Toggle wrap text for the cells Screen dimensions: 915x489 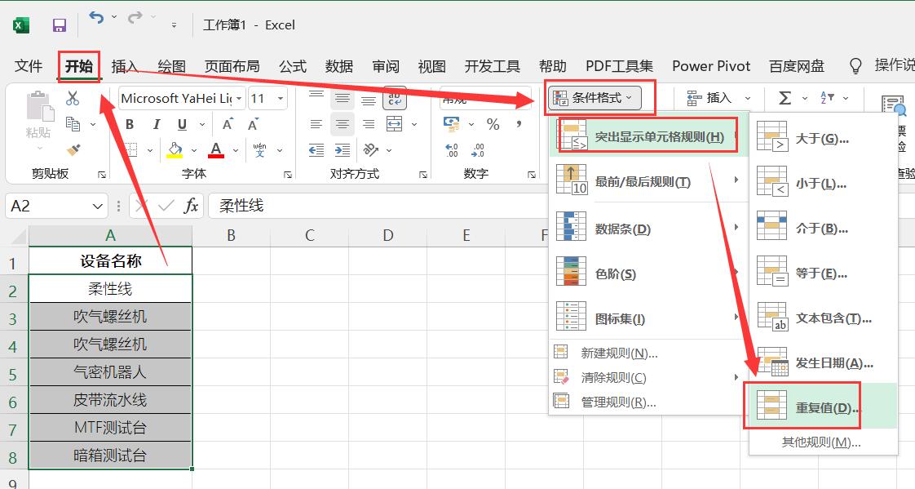(395, 98)
